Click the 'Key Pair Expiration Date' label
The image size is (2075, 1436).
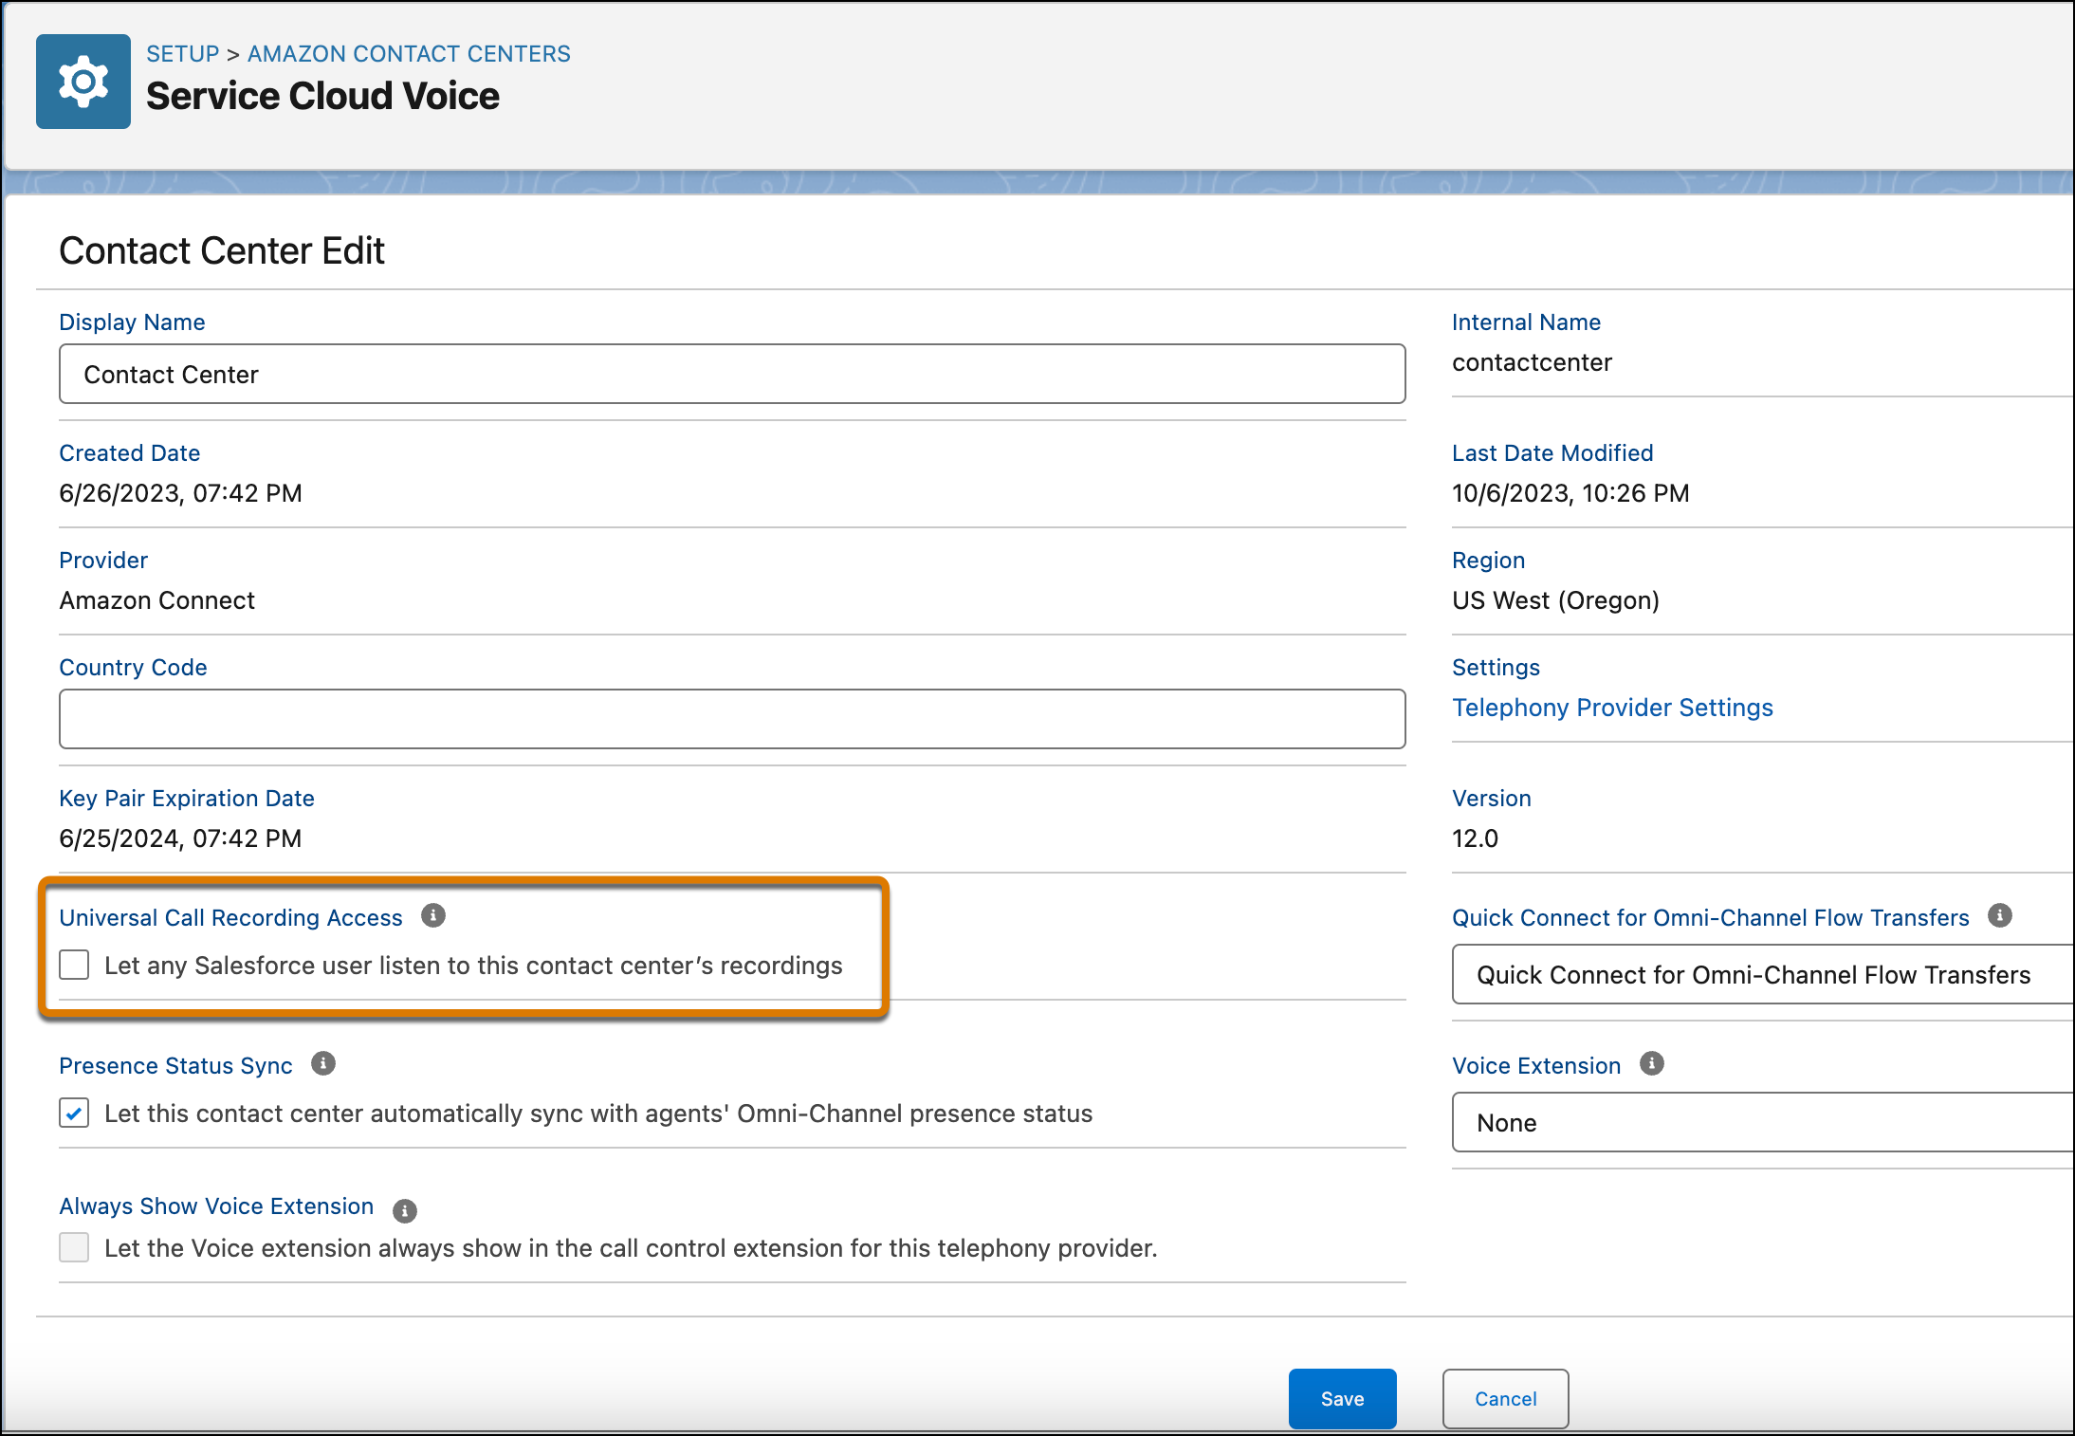pyautogui.click(x=187, y=799)
